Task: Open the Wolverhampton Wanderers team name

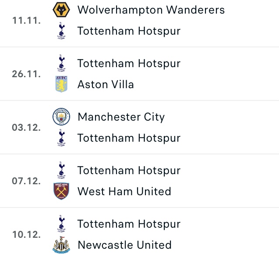Action: tap(151, 10)
